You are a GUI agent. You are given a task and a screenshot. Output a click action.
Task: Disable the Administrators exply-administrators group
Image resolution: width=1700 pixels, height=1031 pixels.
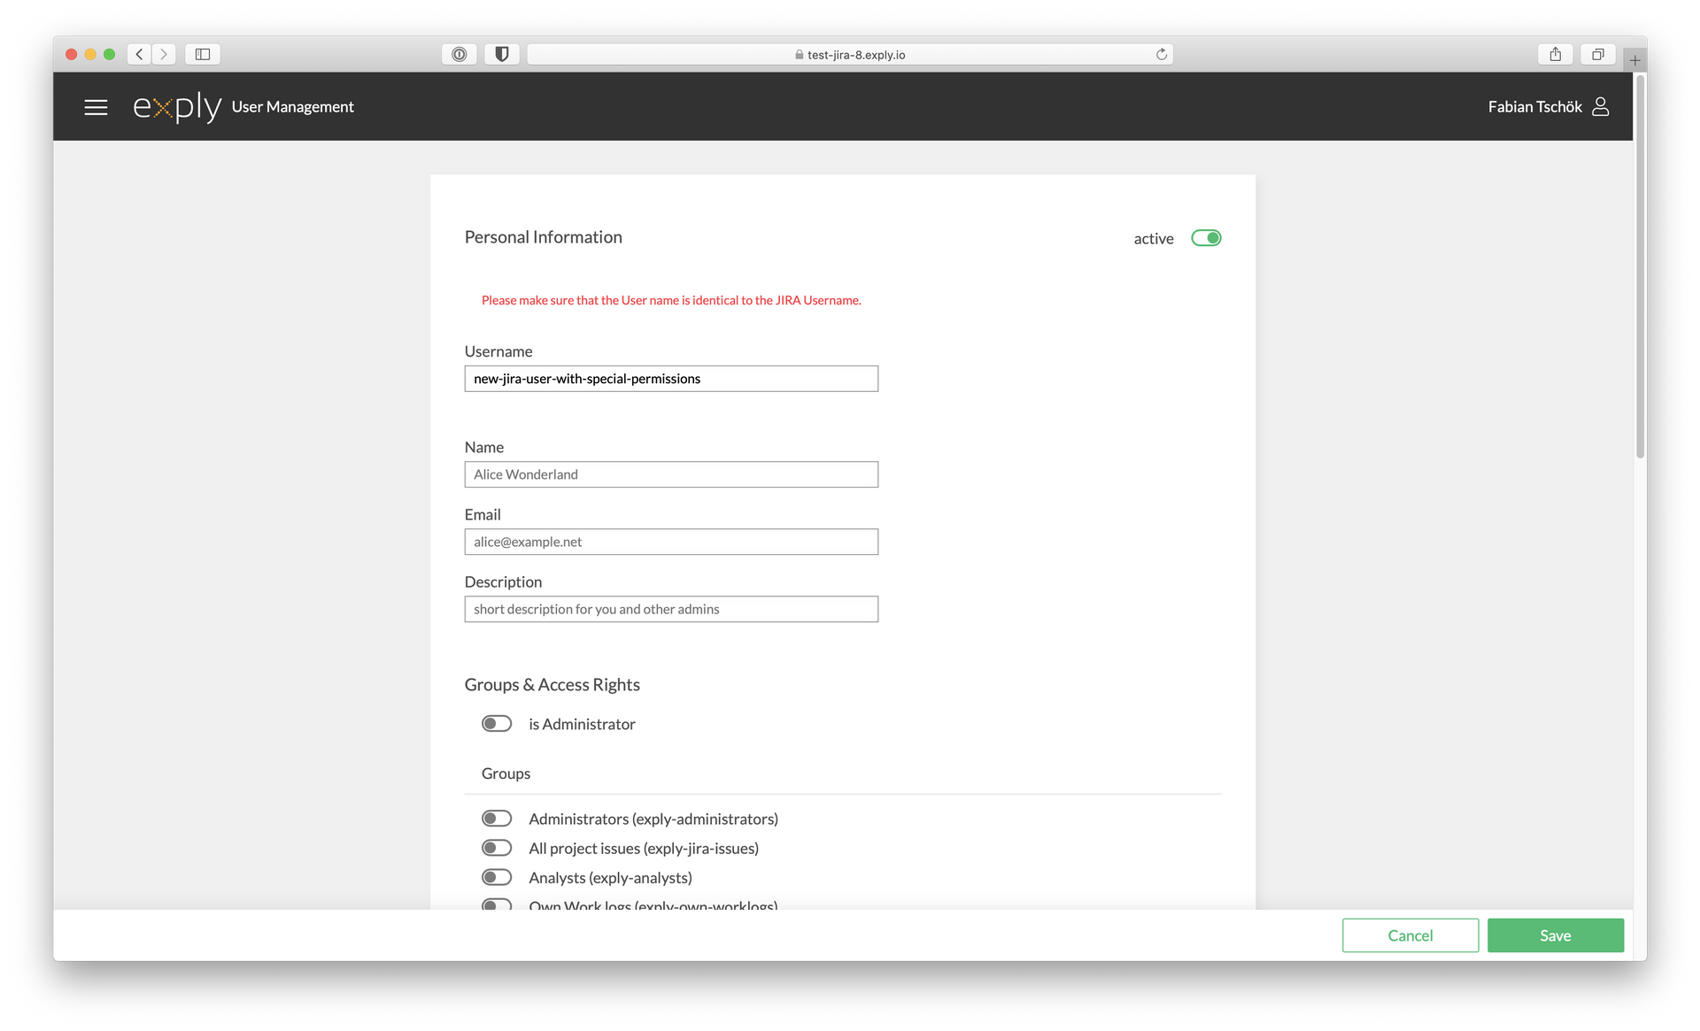click(x=496, y=817)
